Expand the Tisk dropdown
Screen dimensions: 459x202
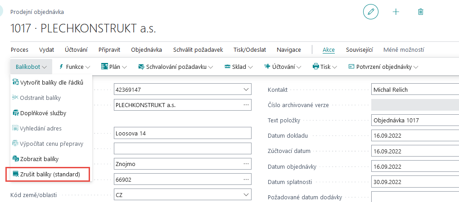[x=335, y=67]
